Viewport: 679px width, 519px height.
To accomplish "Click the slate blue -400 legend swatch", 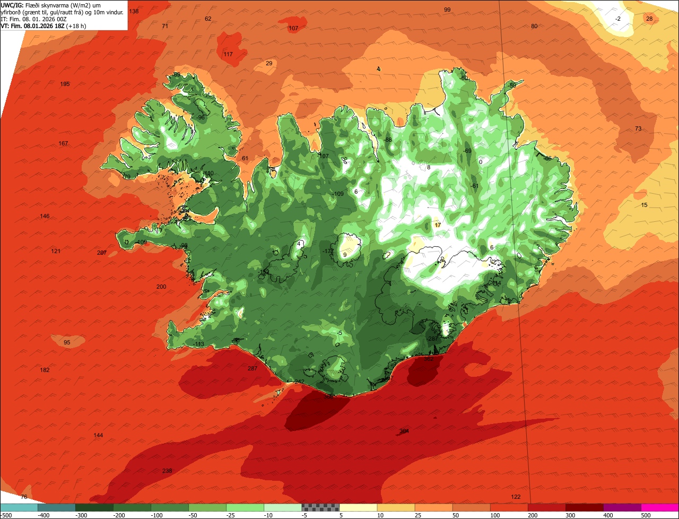I will 56,507.
